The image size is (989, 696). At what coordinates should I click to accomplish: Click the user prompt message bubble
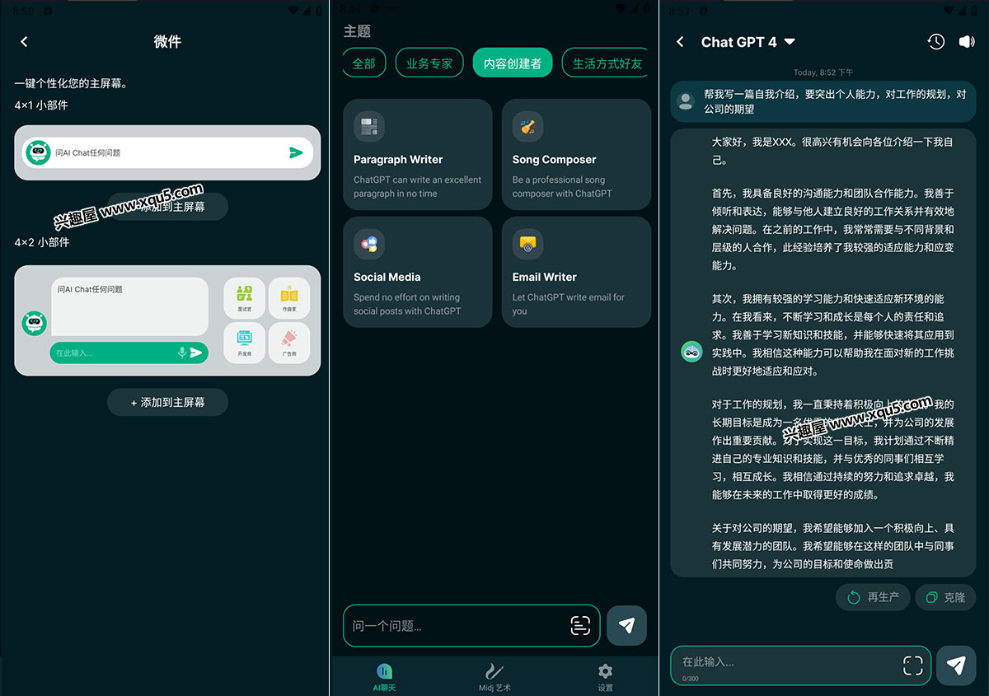coord(823,101)
